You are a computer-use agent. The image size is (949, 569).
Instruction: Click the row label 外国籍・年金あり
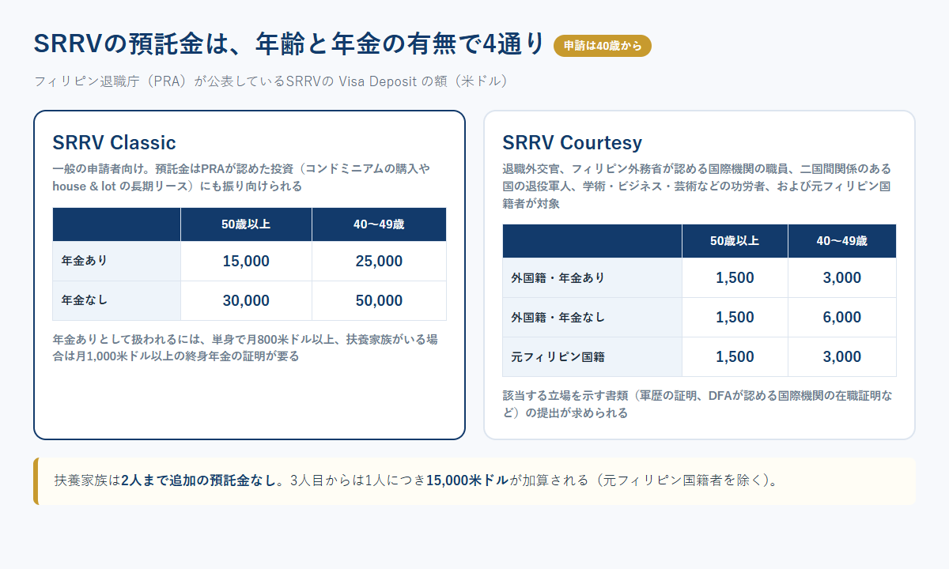592,277
